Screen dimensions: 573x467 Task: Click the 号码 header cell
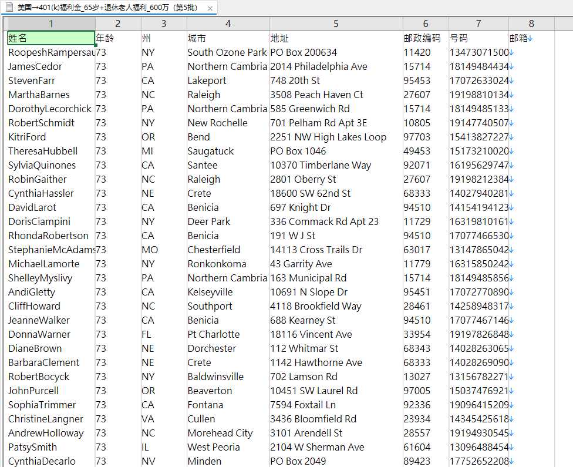tap(478, 38)
